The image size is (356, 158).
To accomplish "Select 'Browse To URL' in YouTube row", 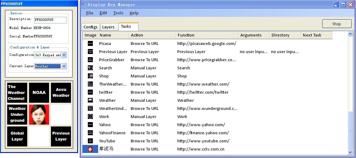I will coord(144,141).
